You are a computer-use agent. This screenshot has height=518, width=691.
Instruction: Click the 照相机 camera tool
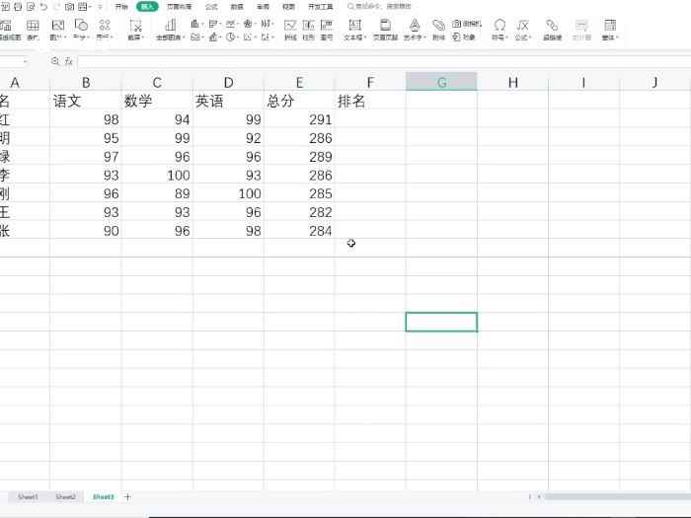click(x=467, y=24)
